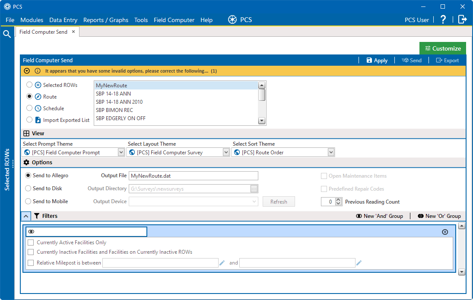Select the Schedule radio button
The height and width of the screenshot is (300, 473).
point(29,108)
